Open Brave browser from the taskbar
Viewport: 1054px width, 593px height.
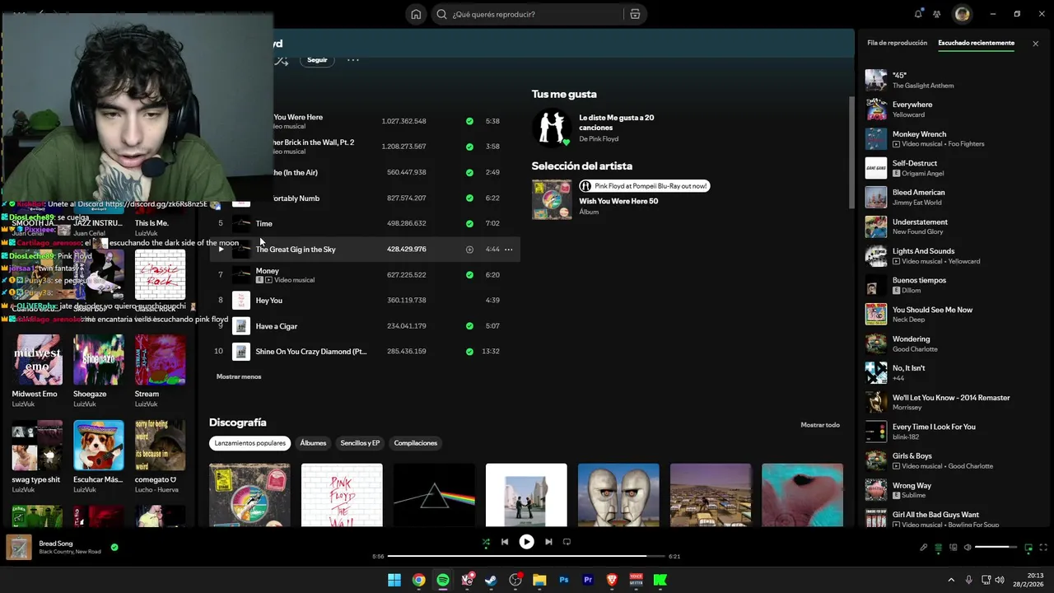[612, 580]
